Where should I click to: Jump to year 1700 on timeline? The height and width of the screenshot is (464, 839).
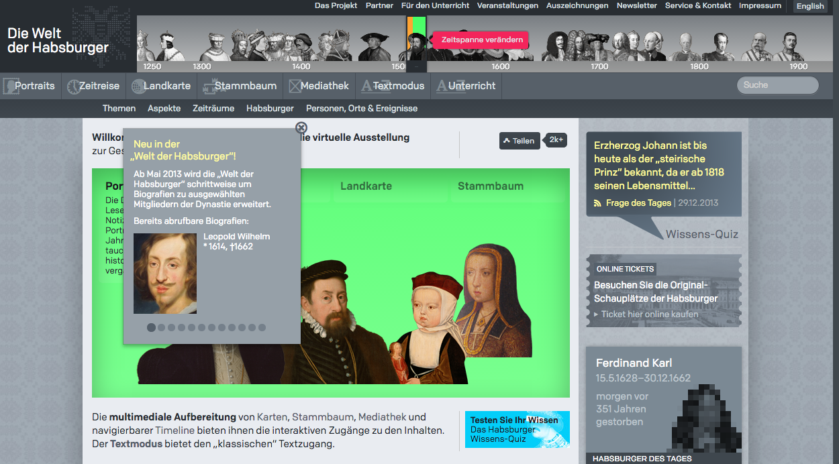599,66
